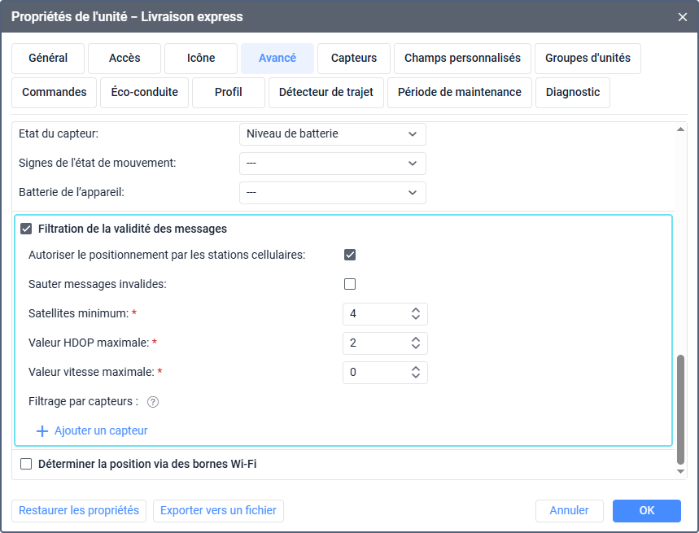The width and height of the screenshot is (699, 533).
Task: Click the help icon beside Filtrage par capteurs
Action: pyautogui.click(x=153, y=401)
